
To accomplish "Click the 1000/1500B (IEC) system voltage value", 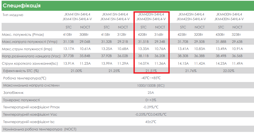I will 151,85.
